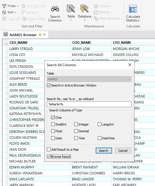
Task: Click the Calculate Statistics icon
Action: click(133, 9)
